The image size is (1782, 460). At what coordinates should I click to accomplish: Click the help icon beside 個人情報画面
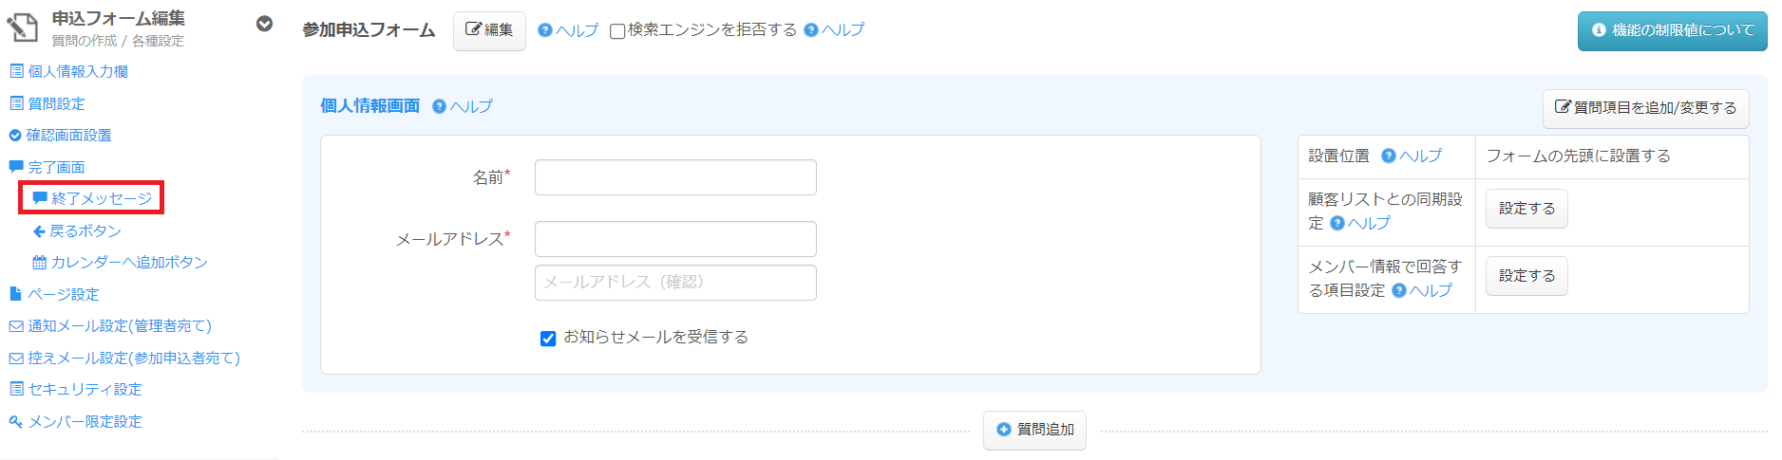(439, 106)
